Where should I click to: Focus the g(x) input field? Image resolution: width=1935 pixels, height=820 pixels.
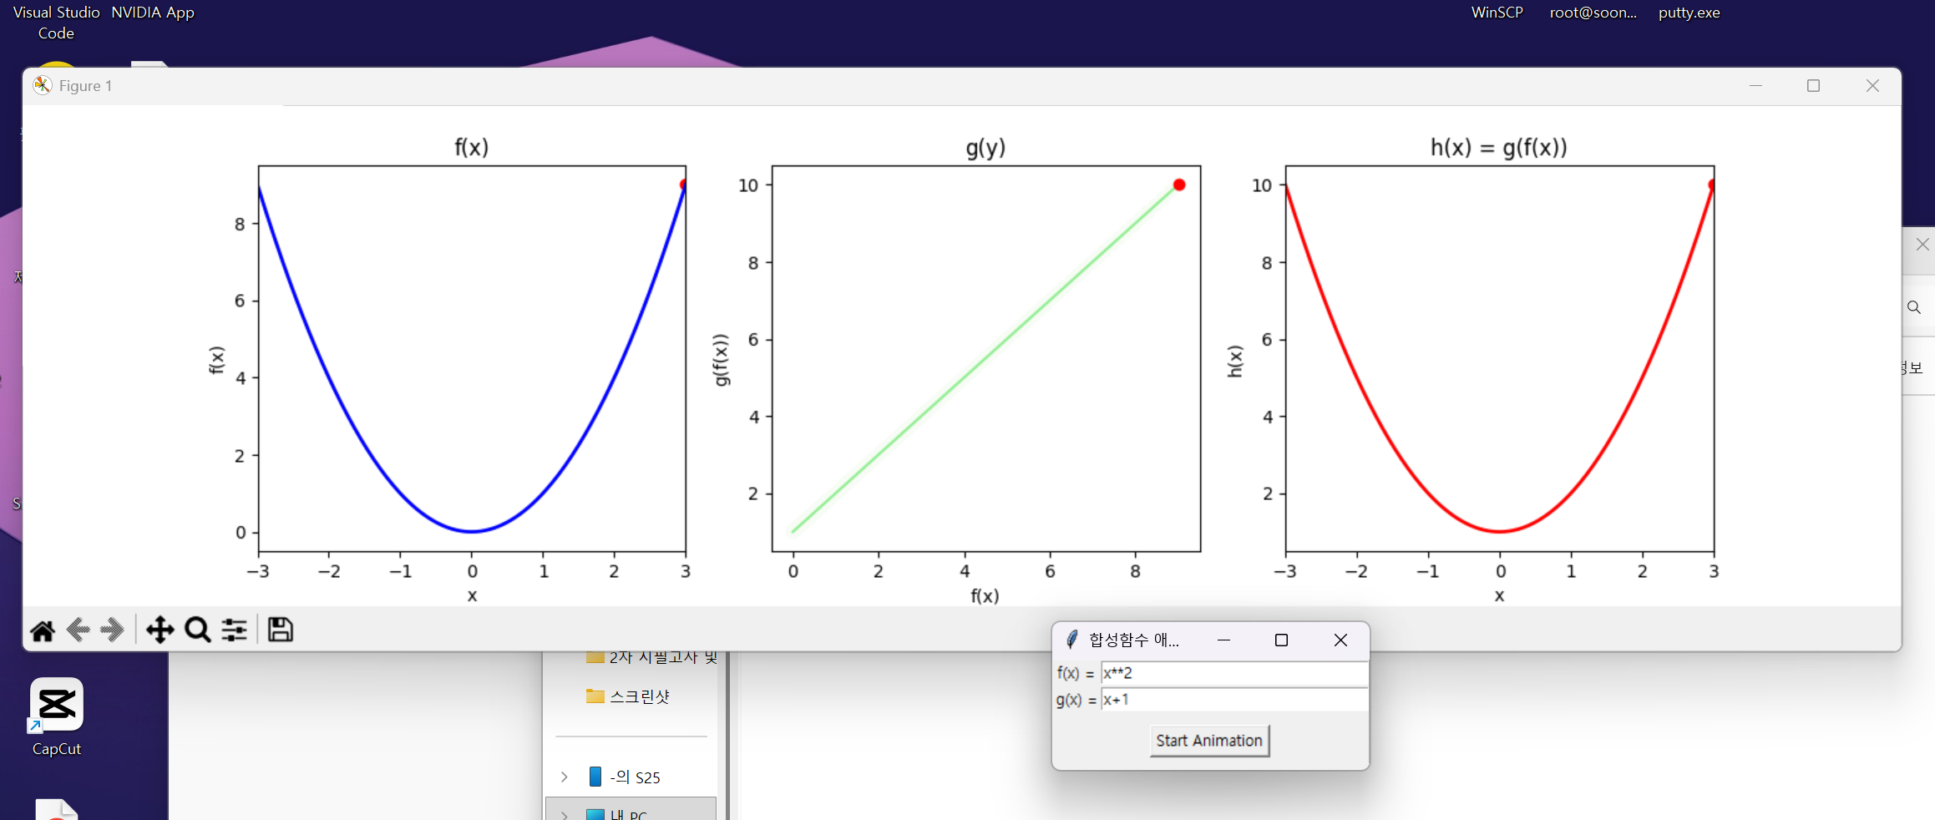[1233, 700]
